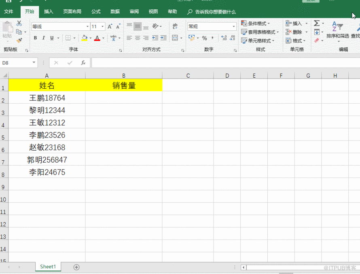Select the Format Painter brush icon

[19, 40]
